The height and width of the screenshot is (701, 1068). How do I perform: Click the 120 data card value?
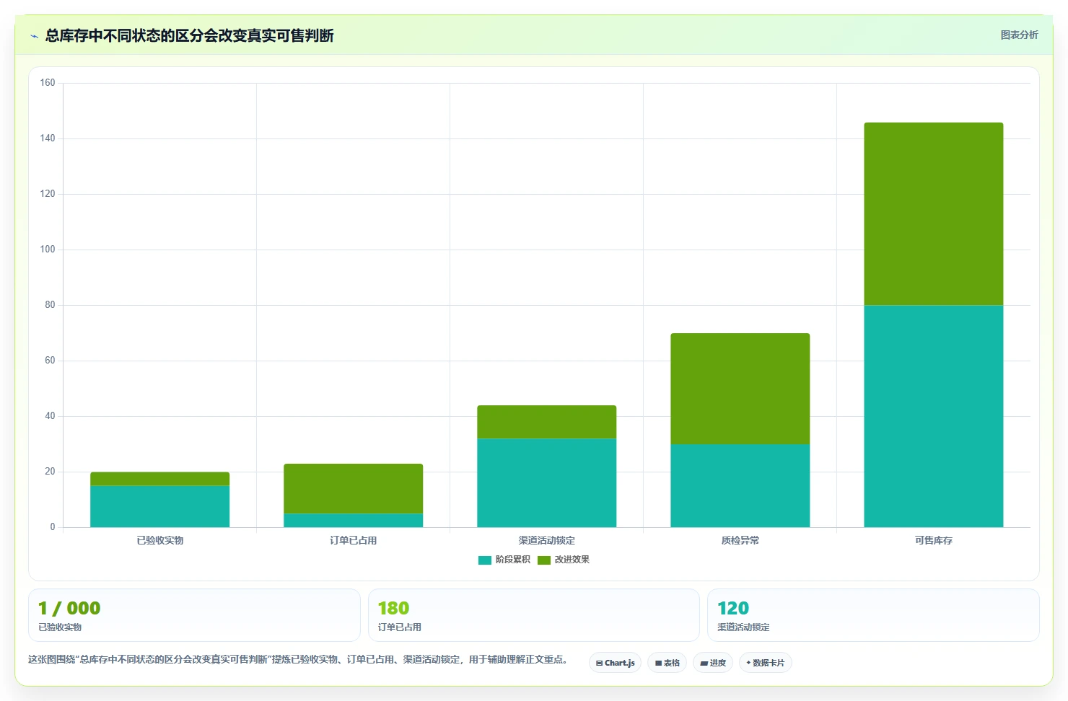point(733,609)
